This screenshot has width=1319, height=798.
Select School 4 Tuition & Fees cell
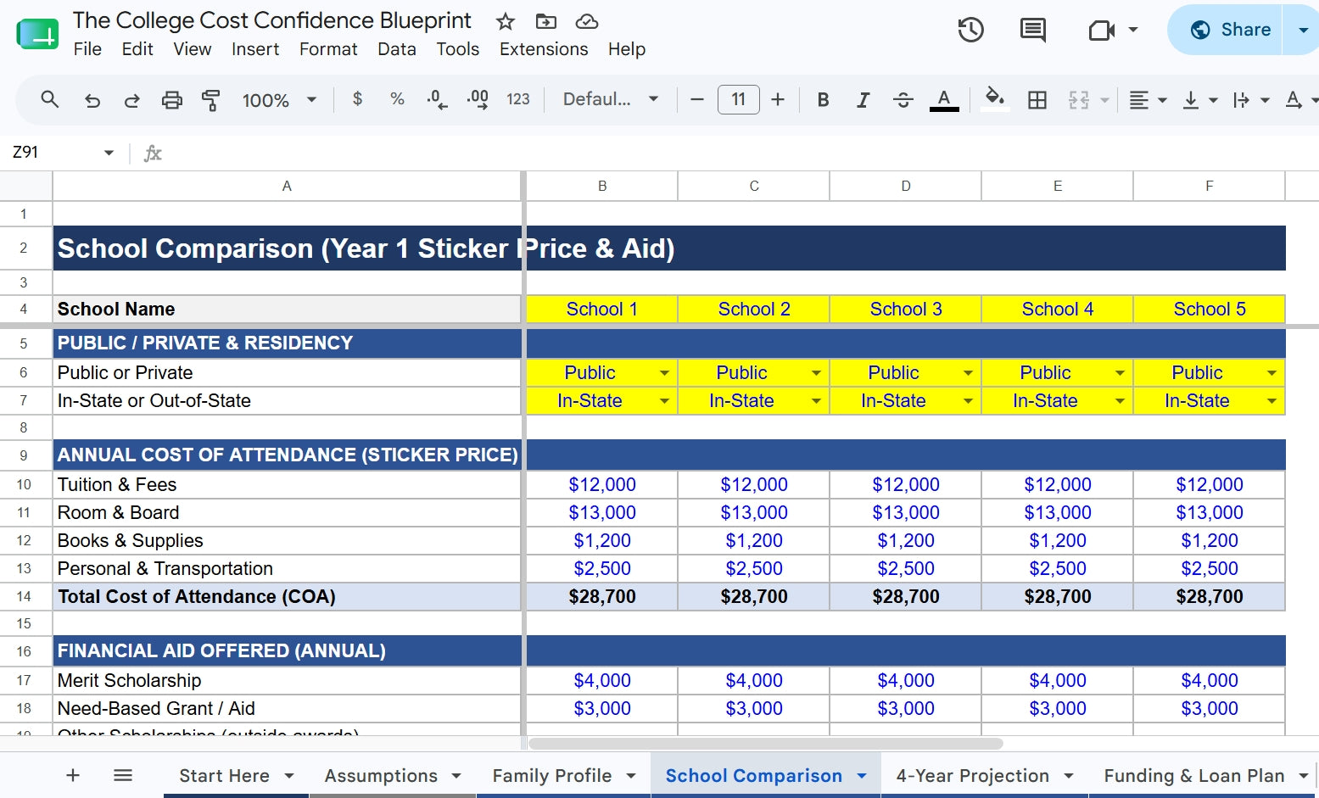pos(1058,484)
